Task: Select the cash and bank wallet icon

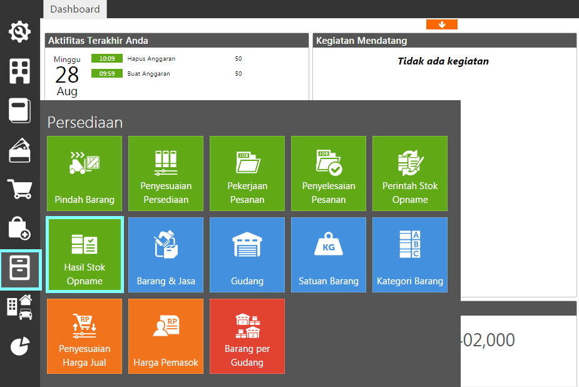Action: pos(20,150)
